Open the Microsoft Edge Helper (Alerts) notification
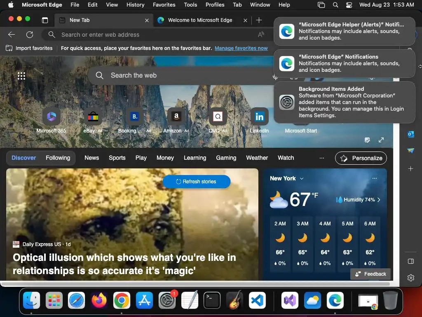 pyautogui.click(x=344, y=31)
